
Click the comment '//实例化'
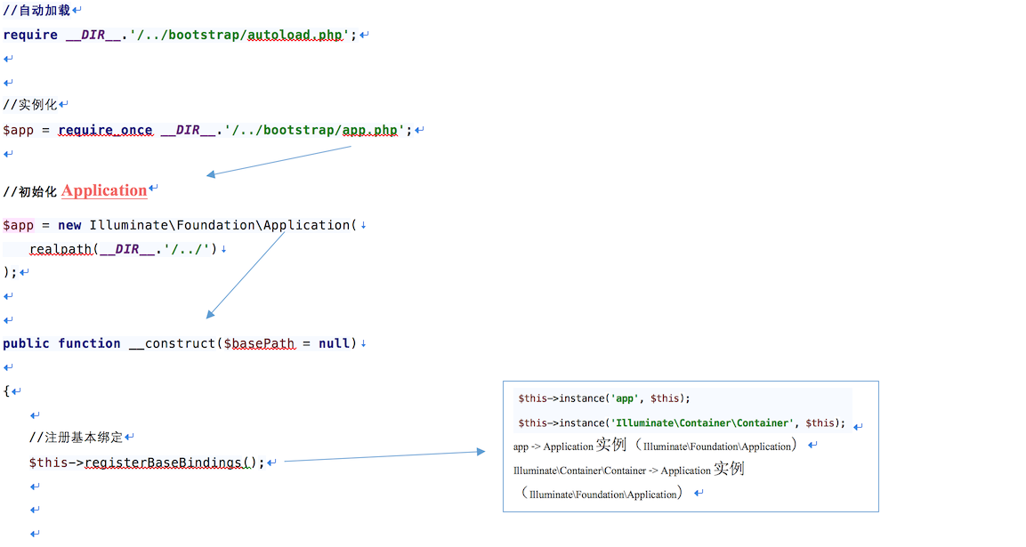(30, 105)
